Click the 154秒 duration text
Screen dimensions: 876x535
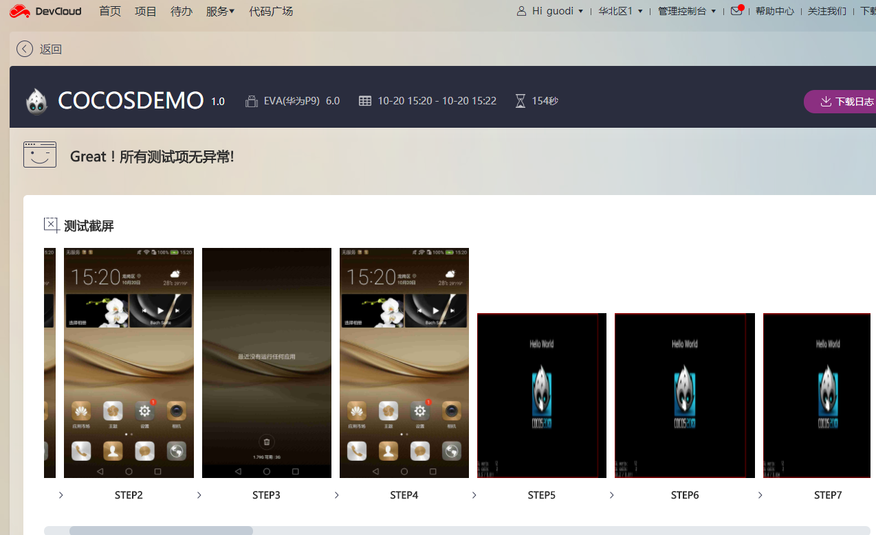click(545, 101)
